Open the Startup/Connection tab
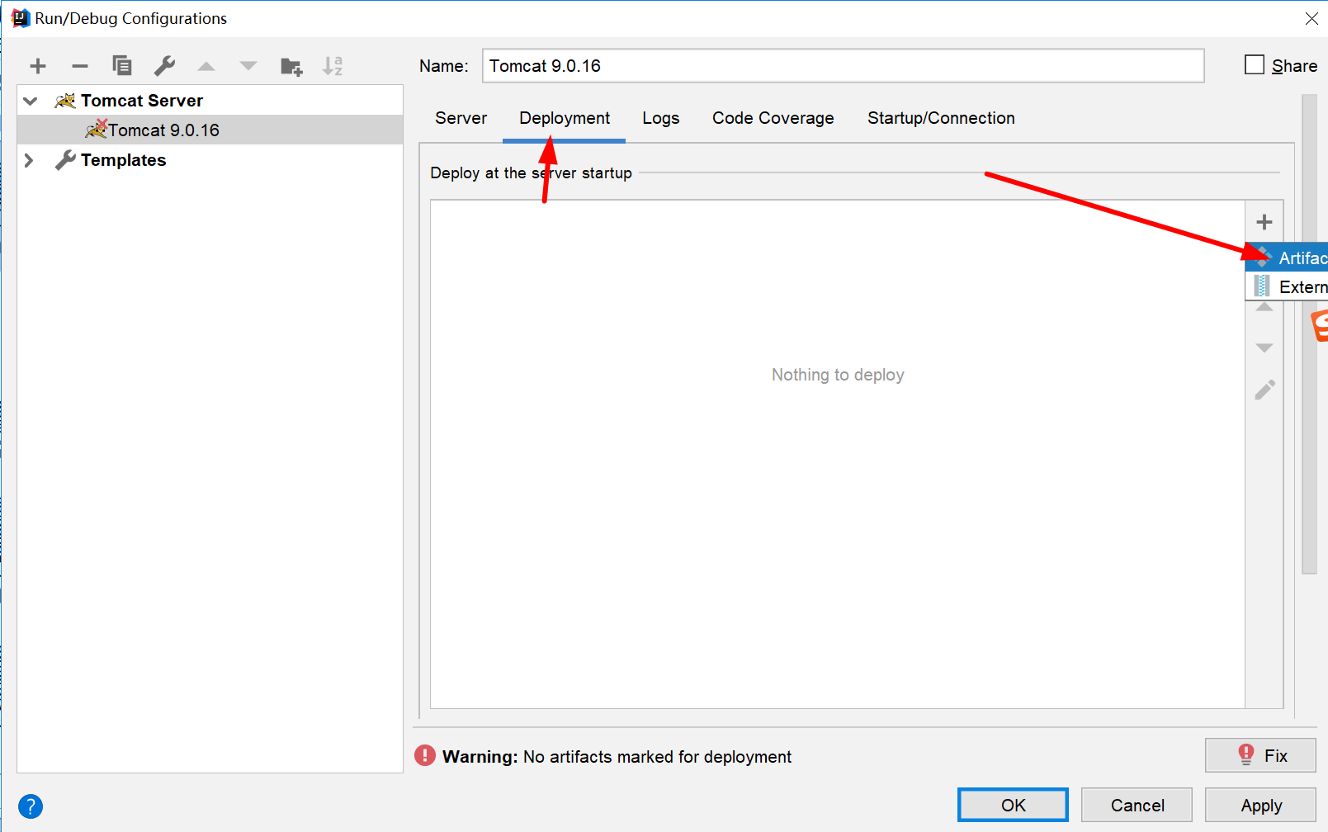 (941, 118)
